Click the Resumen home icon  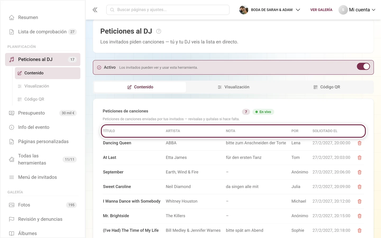12,17
